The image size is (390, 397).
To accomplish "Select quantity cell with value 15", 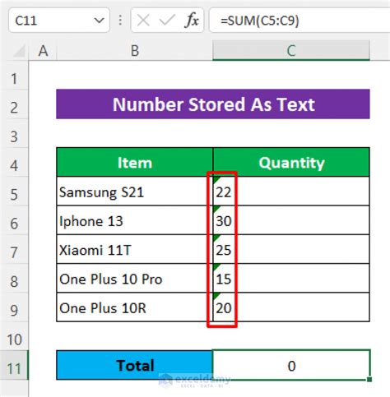I will click(291, 279).
